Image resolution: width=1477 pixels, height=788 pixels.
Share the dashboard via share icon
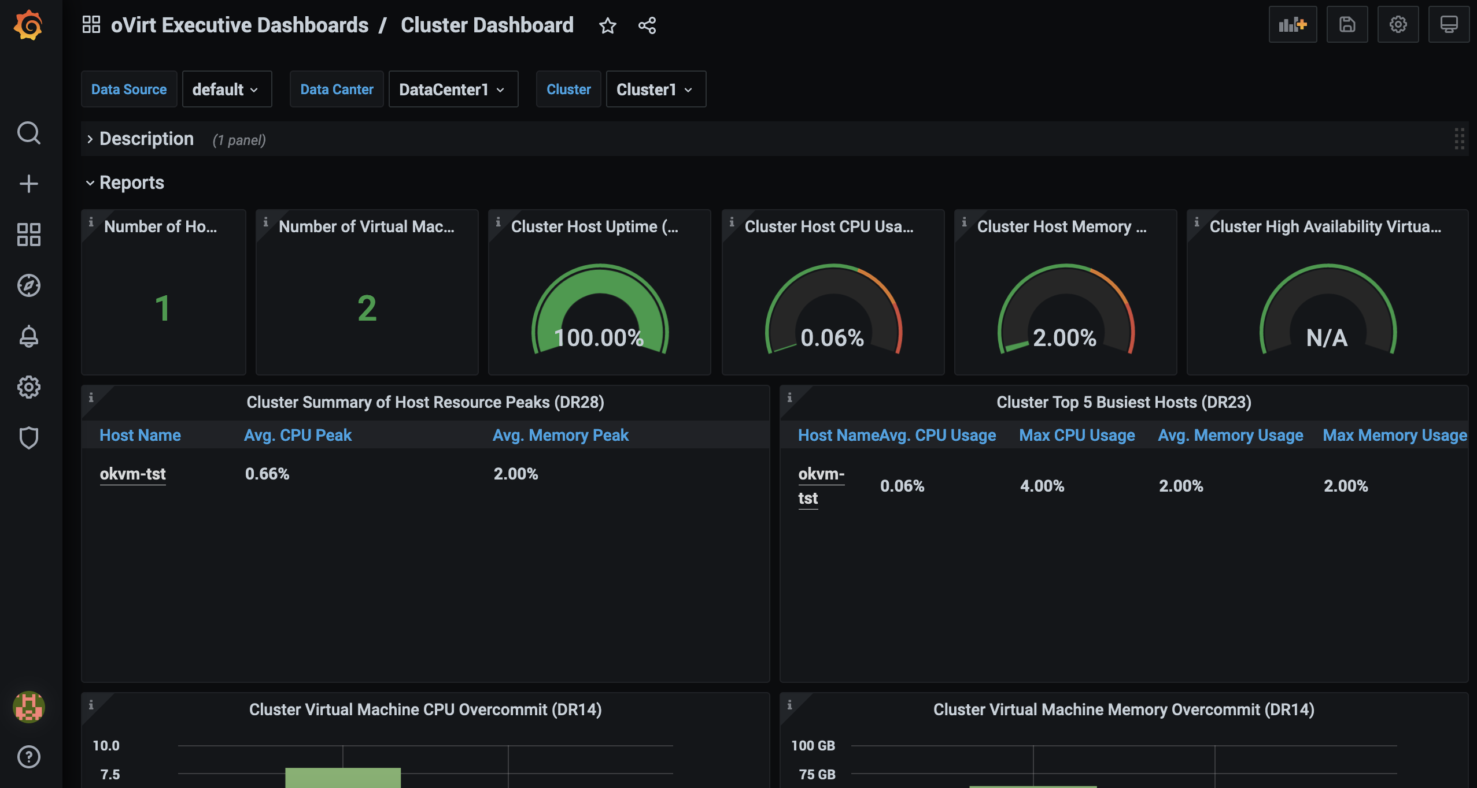click(647, 25)
